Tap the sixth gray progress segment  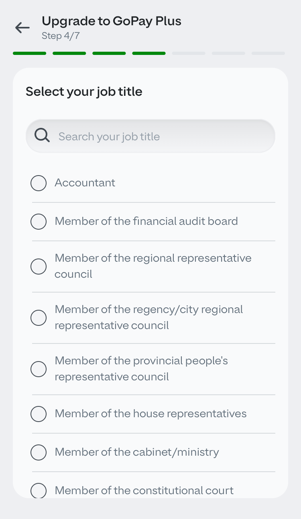pos(228,53)
